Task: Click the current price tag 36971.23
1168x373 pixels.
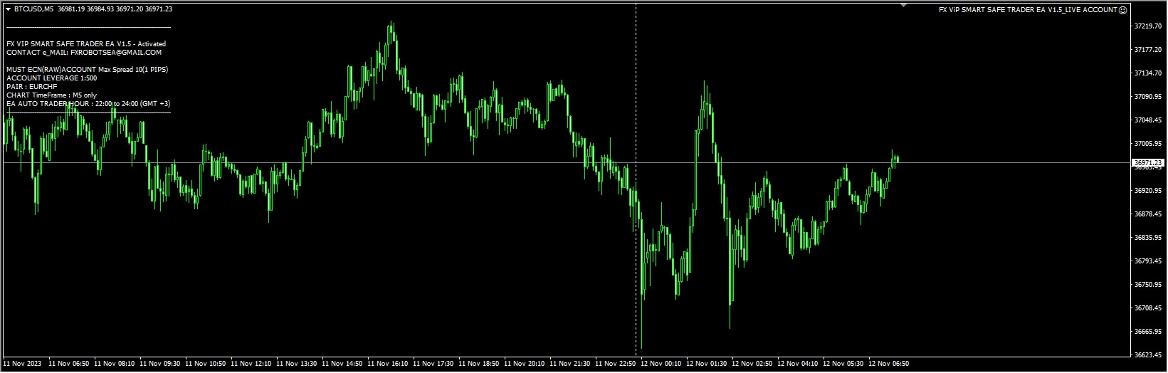Action: (1147, 163)
